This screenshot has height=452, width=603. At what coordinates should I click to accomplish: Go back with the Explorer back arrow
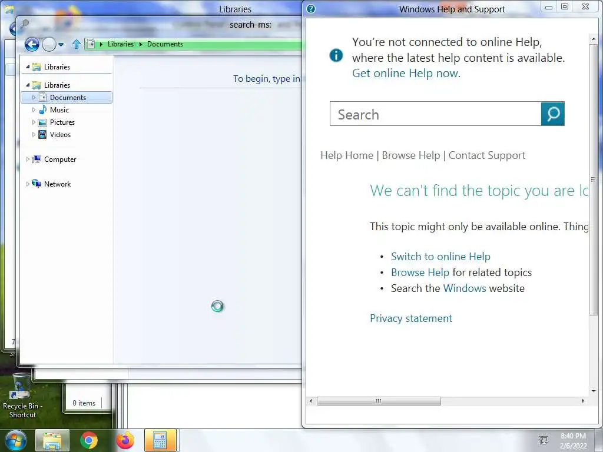[32, 45]
